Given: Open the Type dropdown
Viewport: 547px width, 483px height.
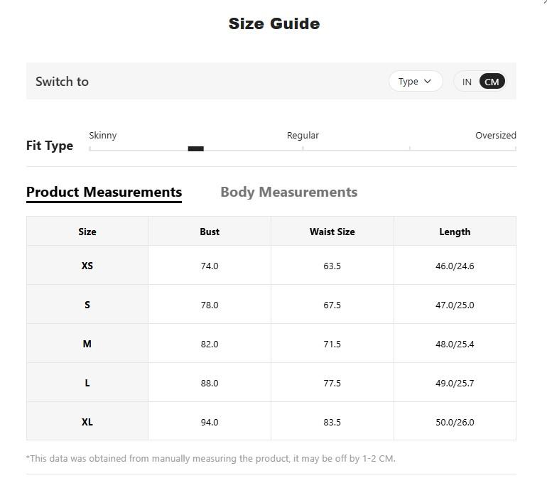Looking at the screenshot, I should pyautogui.click(x=415, y=81).
